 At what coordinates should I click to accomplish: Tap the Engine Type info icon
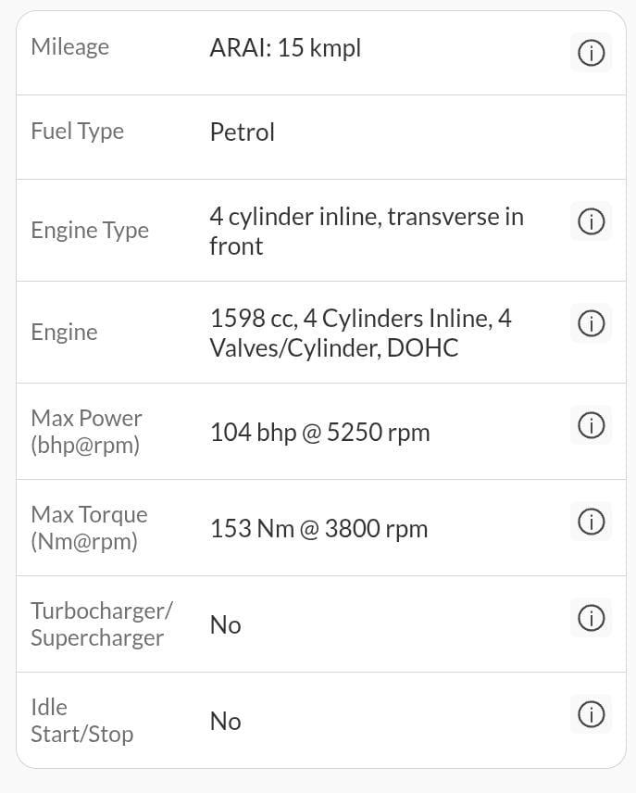[591, 221]
